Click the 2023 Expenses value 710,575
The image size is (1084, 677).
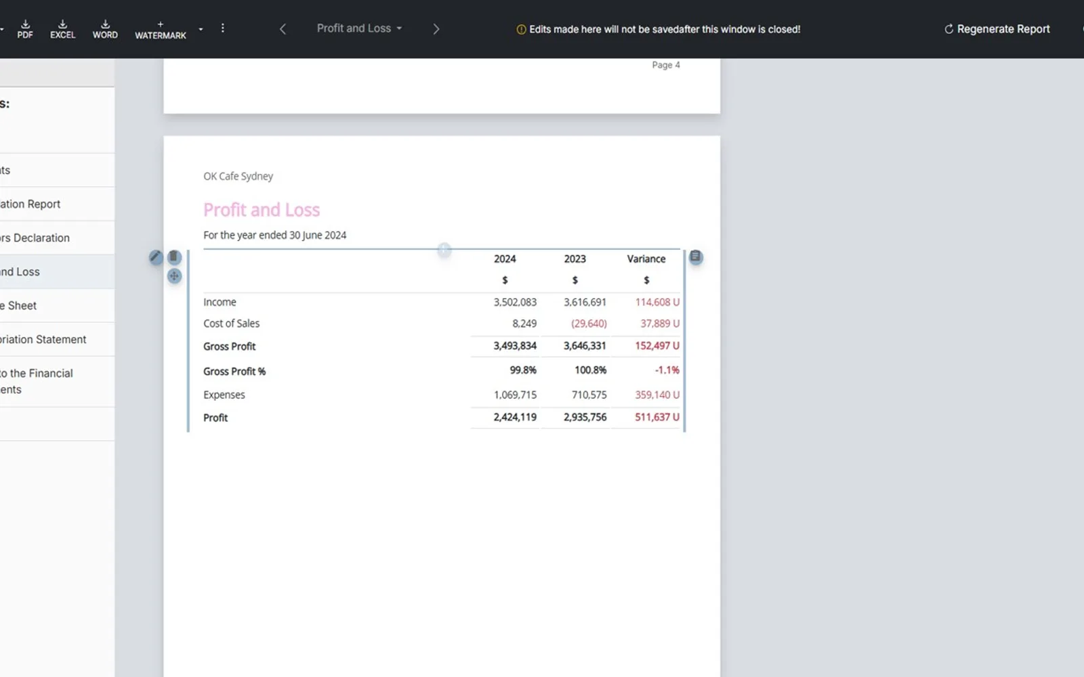[589, 395]
